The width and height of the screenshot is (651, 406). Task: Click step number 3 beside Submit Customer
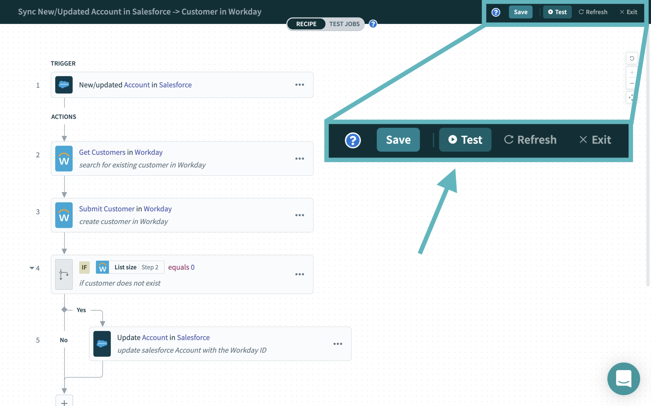(x=38, y=212)
